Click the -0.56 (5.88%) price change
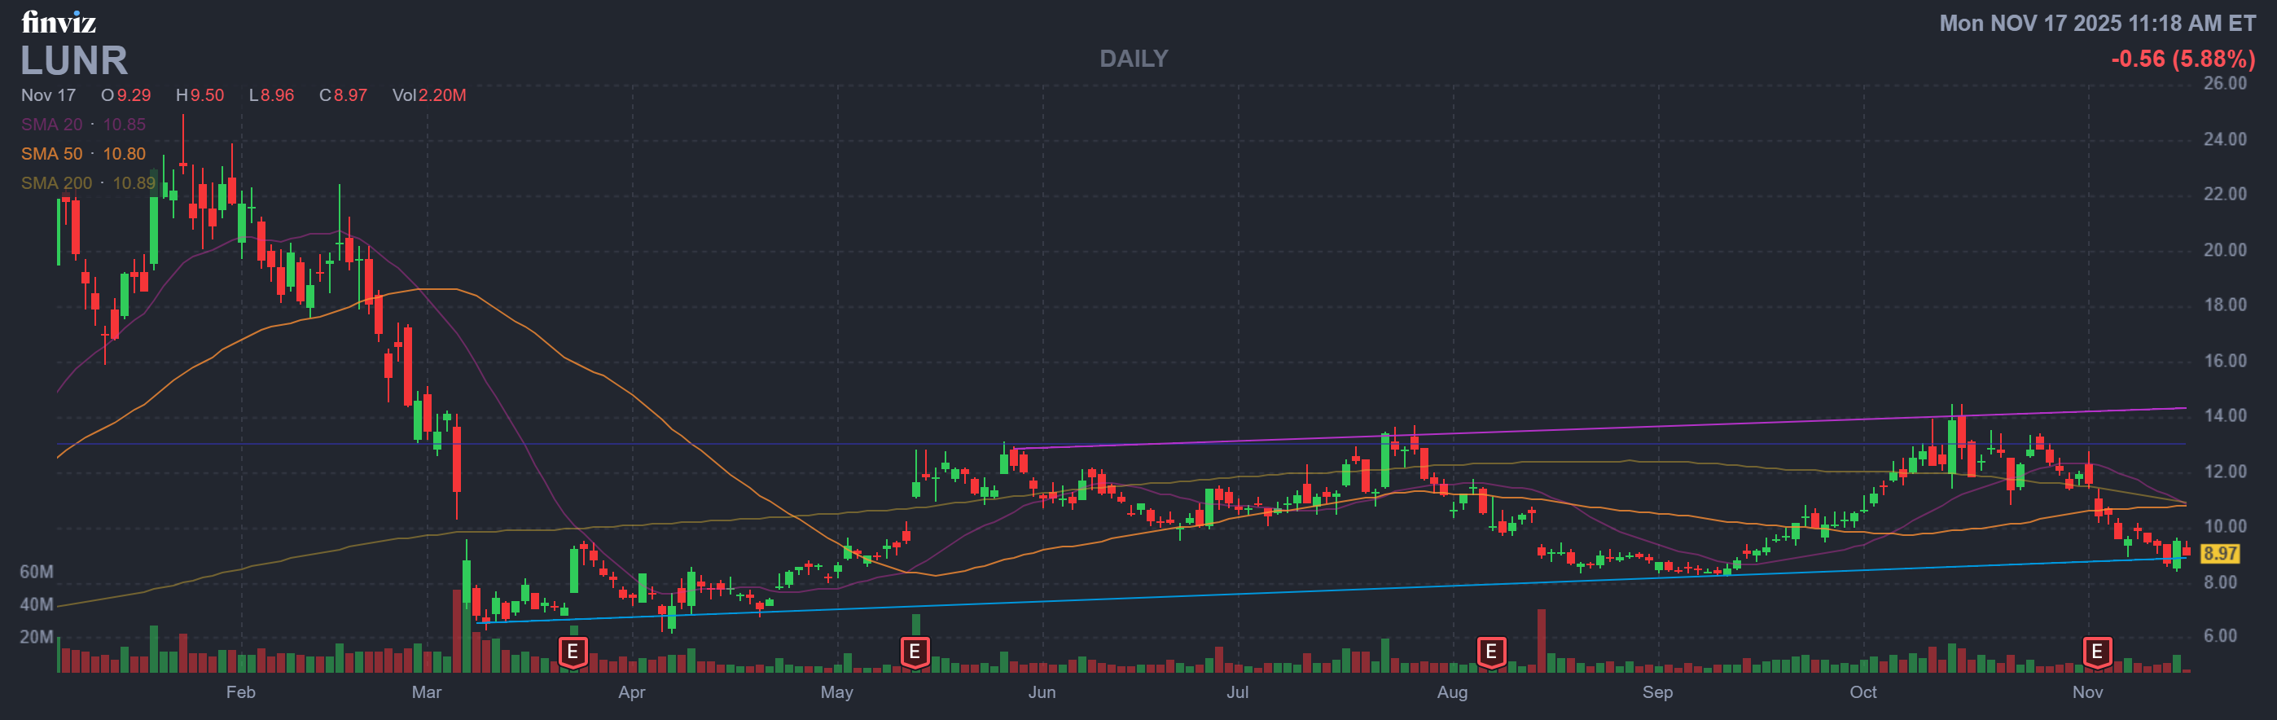The width and height of the screenshot is (2277, 720). pos(2183,59)
